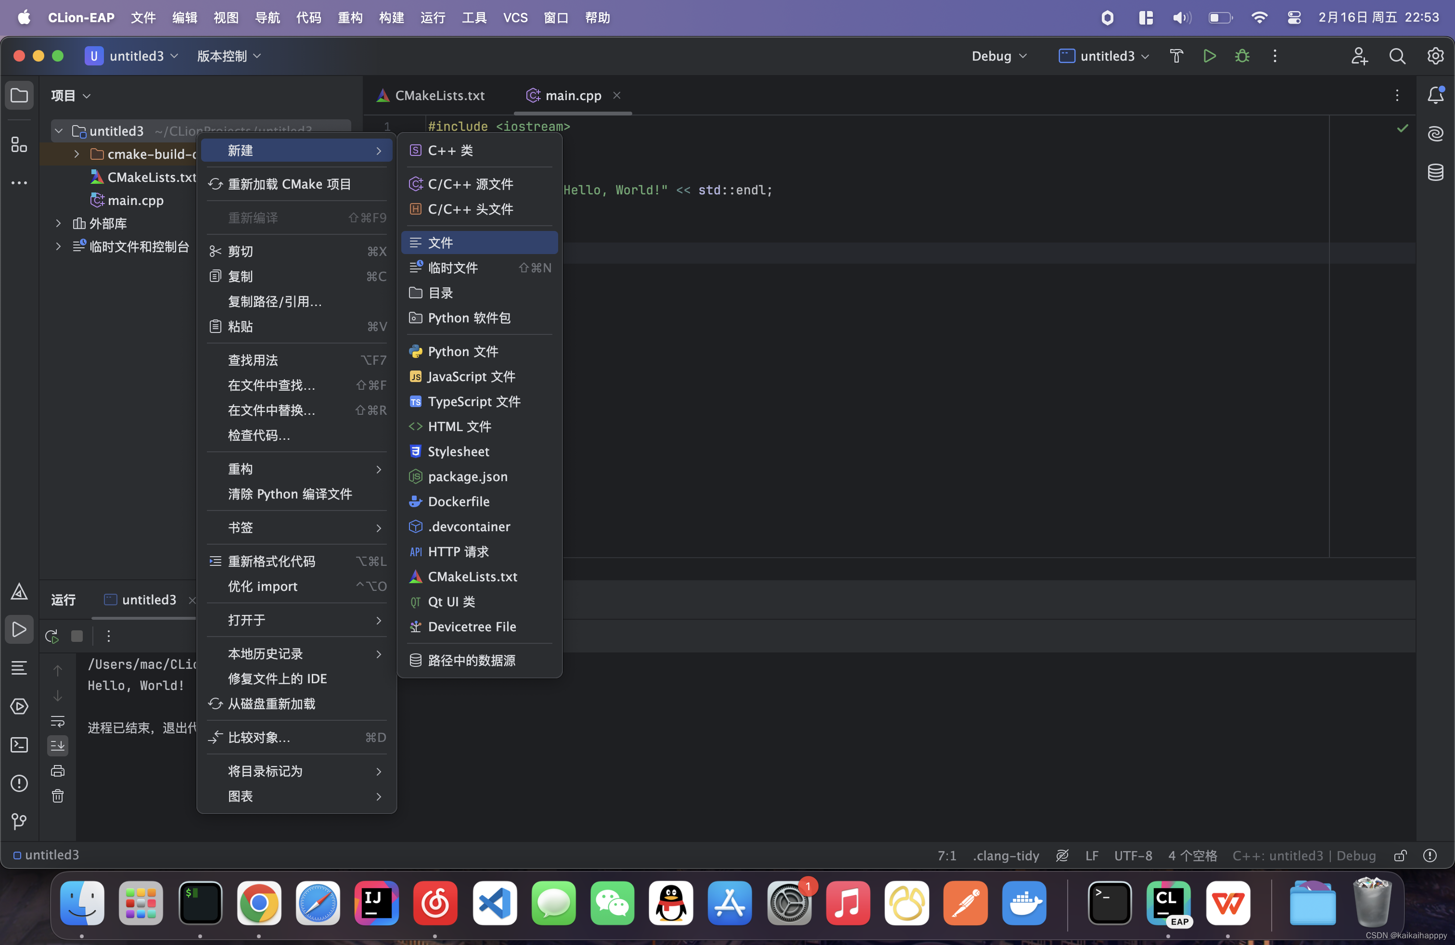Toggle read-only lock in status bar
1455x945 pixels.
[1400, 855]
